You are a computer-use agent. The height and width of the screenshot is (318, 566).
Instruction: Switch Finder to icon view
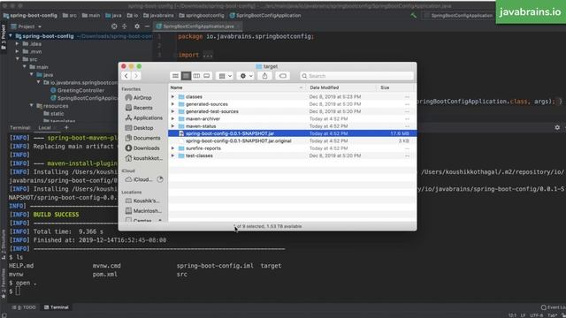[x=175, y=76]
